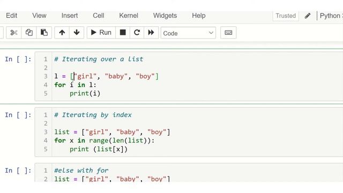Screen dimensions: 343x193
Task: Click line 'l = ["girl", "baby", "boy"]'
Action: point(106,76)
